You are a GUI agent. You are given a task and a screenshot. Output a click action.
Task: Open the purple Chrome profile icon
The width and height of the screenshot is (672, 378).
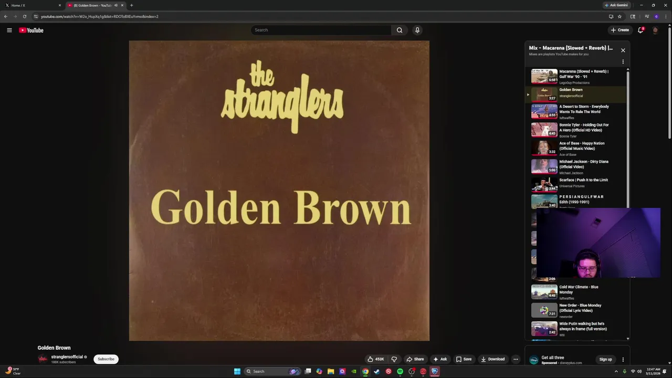tap(656, 16)
